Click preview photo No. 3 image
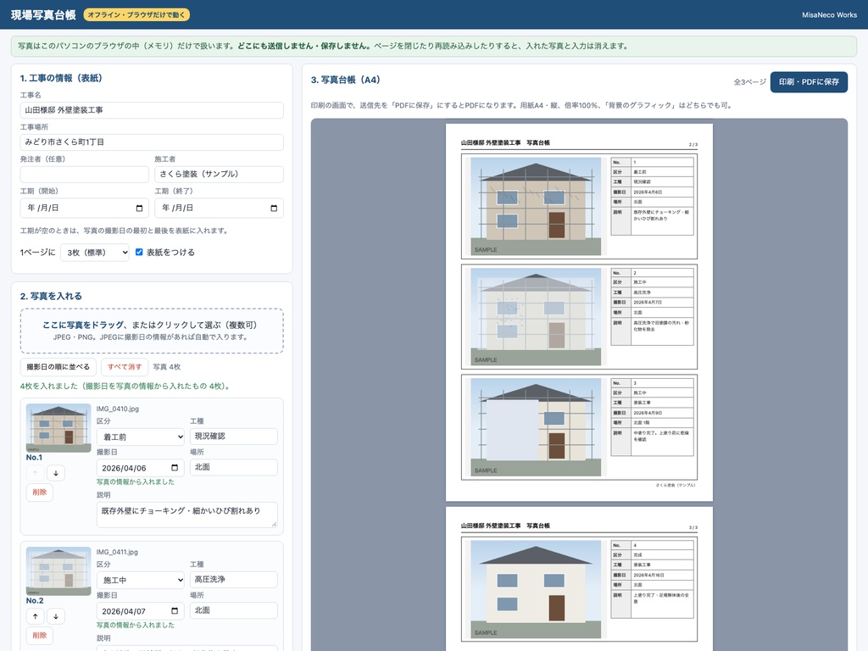The height and width of the screenshot is (651, 868). click(x=536, y=427)
